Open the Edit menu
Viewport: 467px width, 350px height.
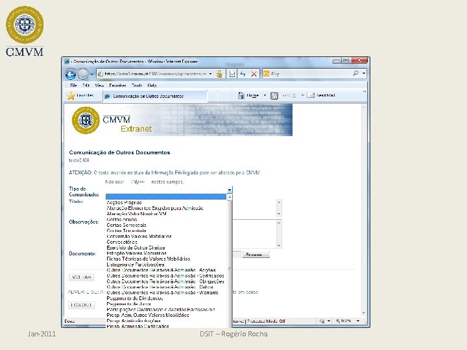[x=86, y=86]
